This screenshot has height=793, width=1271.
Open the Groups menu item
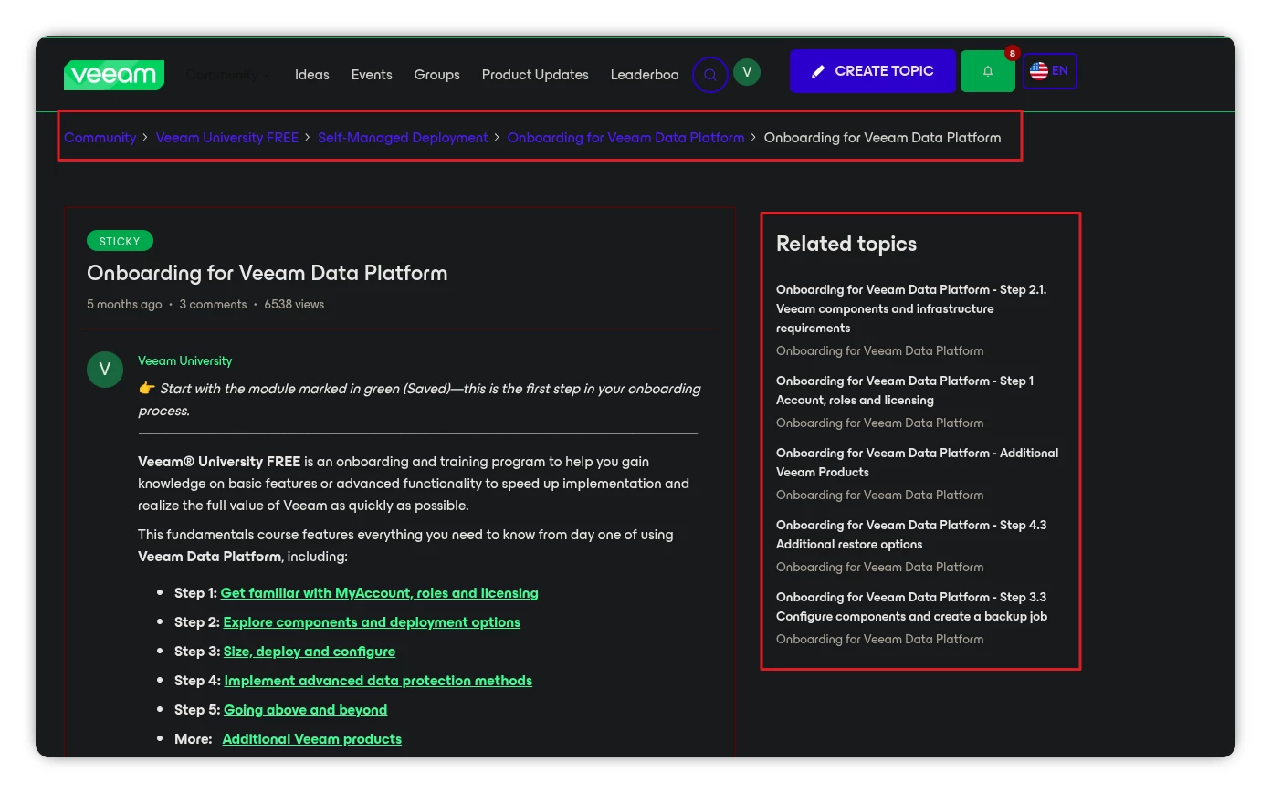click(437, 75)
